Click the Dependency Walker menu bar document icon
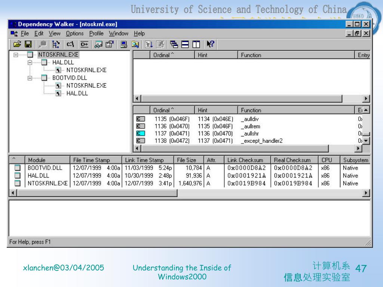This screenshot has width=383, height=287. click(x=14, y=33)
